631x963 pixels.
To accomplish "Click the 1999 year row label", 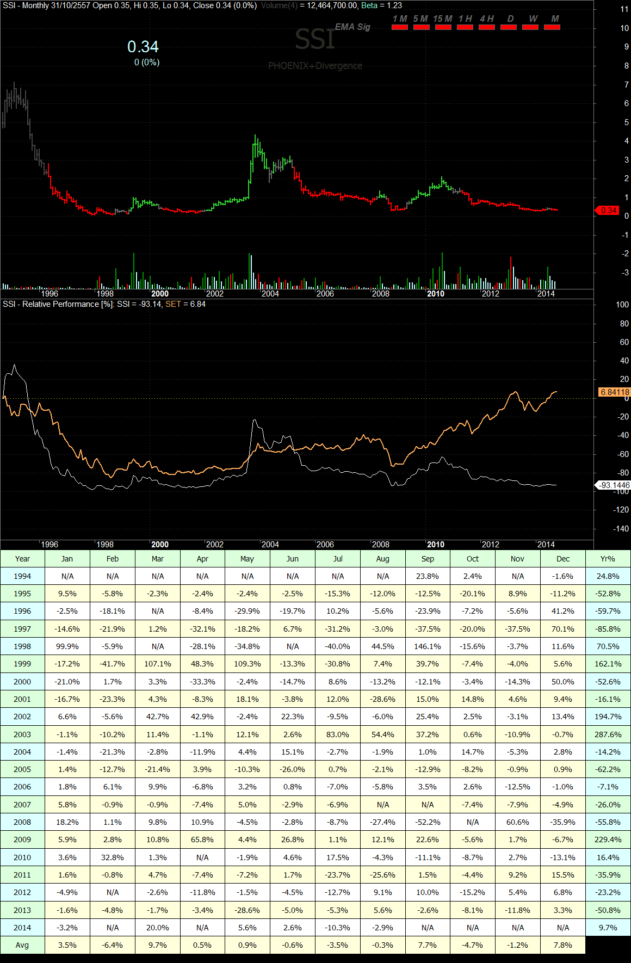I will click(x=22, y=664).
